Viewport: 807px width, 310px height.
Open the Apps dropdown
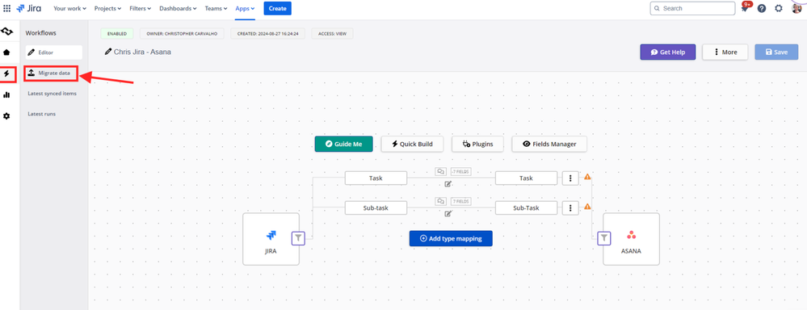tap(245, 8)
